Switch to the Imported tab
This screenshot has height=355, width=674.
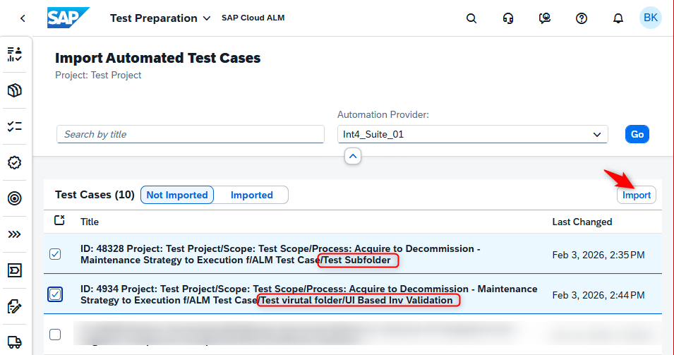point(251,195)
